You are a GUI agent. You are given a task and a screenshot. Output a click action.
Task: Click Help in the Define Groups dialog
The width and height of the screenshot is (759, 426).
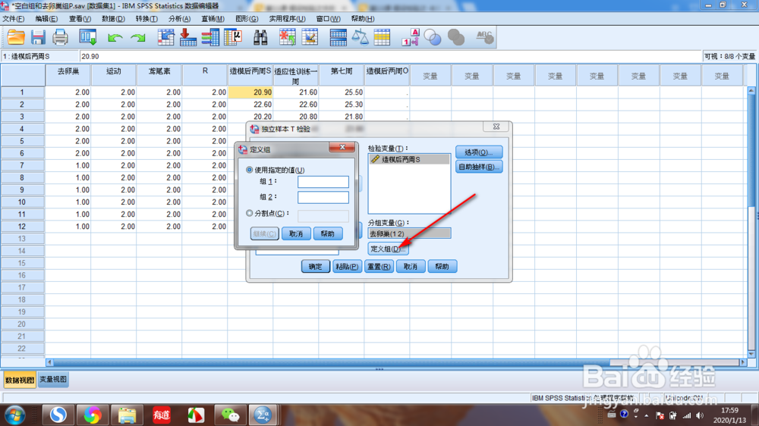point(328,233)
